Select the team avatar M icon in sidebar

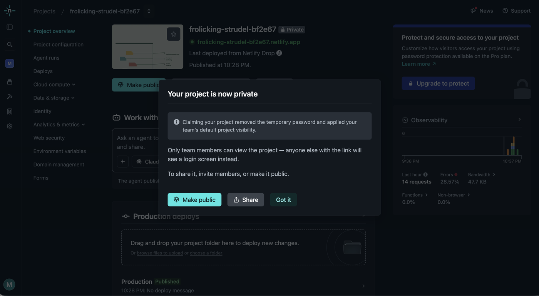pyautogui.click(x=10, y=63)
